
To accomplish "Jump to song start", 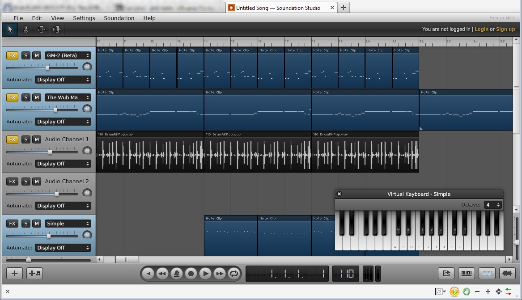I will click(148, 274).
